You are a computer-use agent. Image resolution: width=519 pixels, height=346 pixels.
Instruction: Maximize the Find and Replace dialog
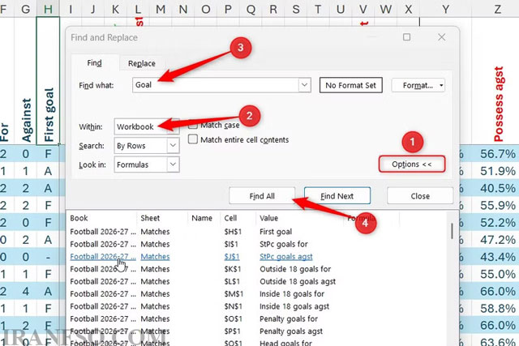[407, 37]
